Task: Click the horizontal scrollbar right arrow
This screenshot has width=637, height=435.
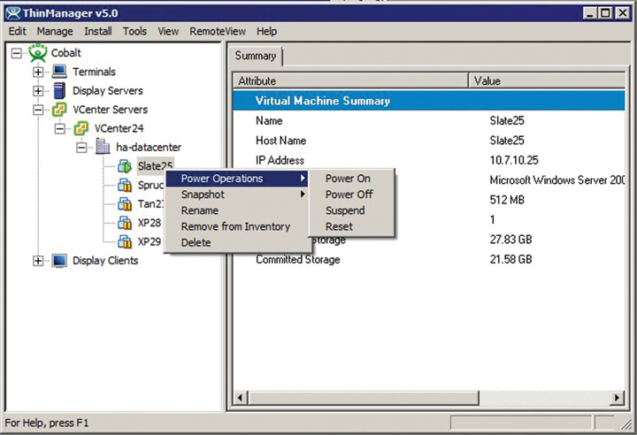Action: pyautogui.click(x=618, y=397)
